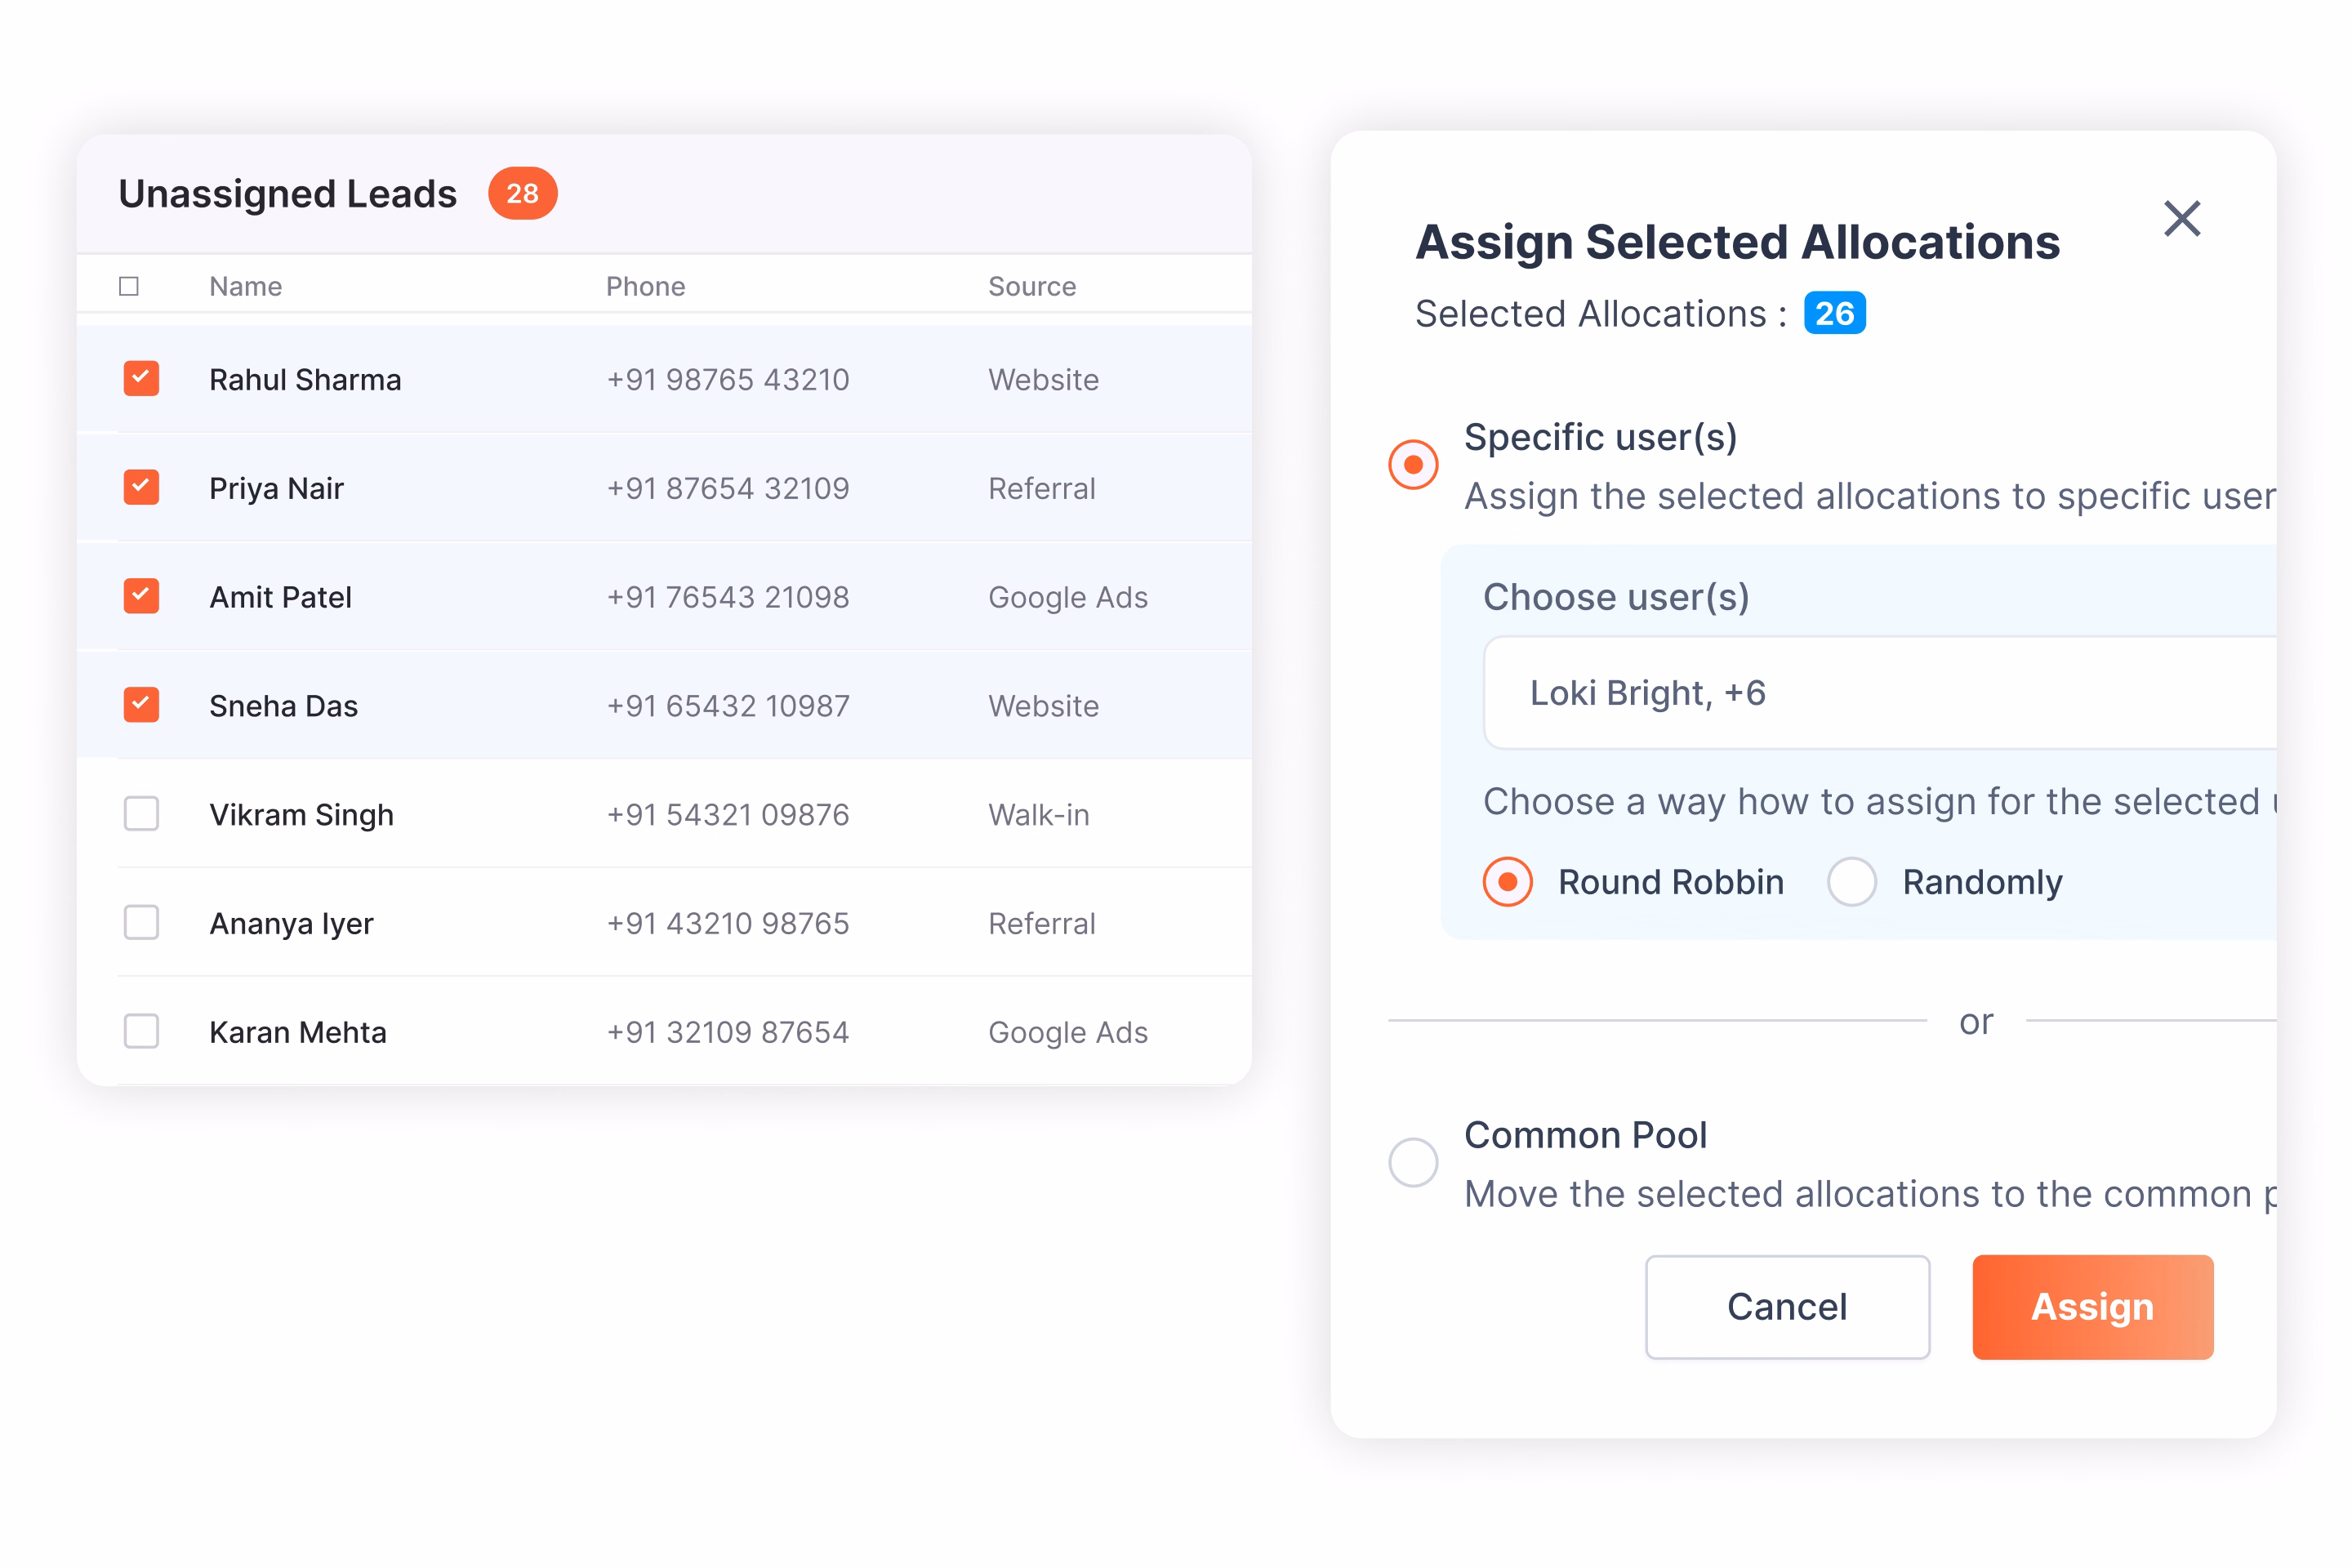The width and height of the screenshot is (2352, 1568).
Task: Click the Referral source for Priya Nair
Action: click(x=1042, y=489)
